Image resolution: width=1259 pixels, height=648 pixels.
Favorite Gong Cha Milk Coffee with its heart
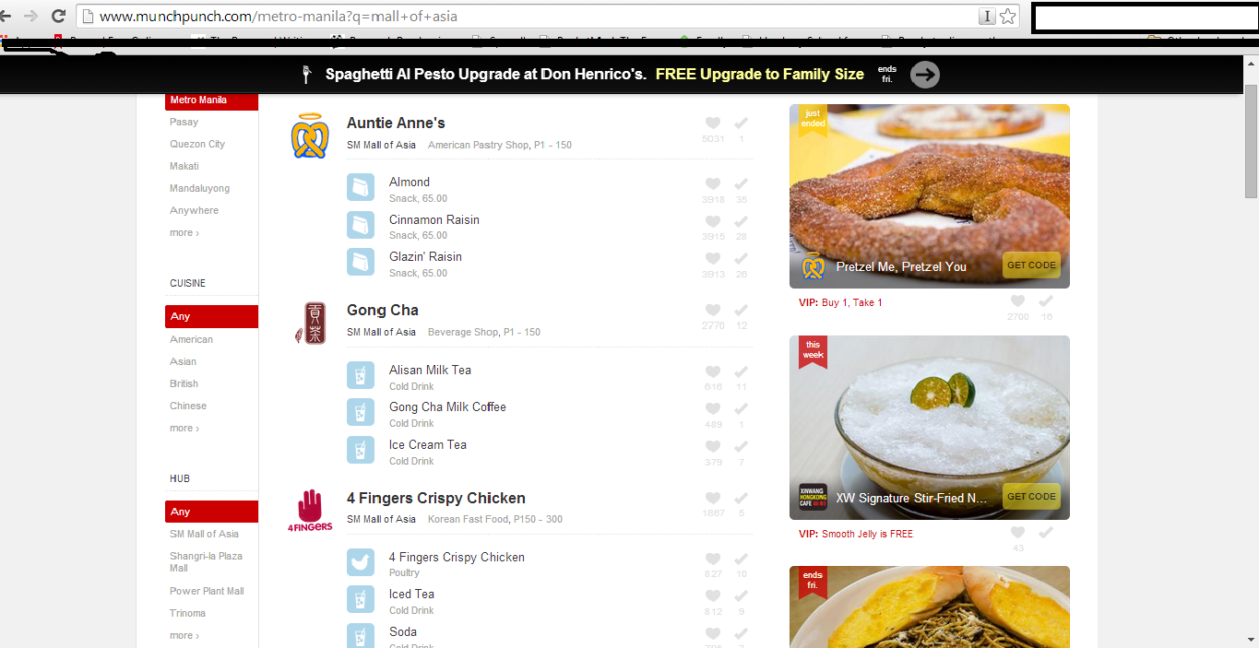[x=713, y=409]
